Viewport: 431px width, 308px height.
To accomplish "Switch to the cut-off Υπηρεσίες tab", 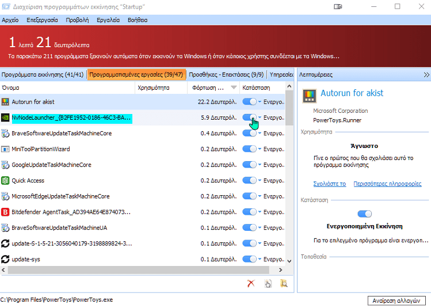I will (281, 74).
